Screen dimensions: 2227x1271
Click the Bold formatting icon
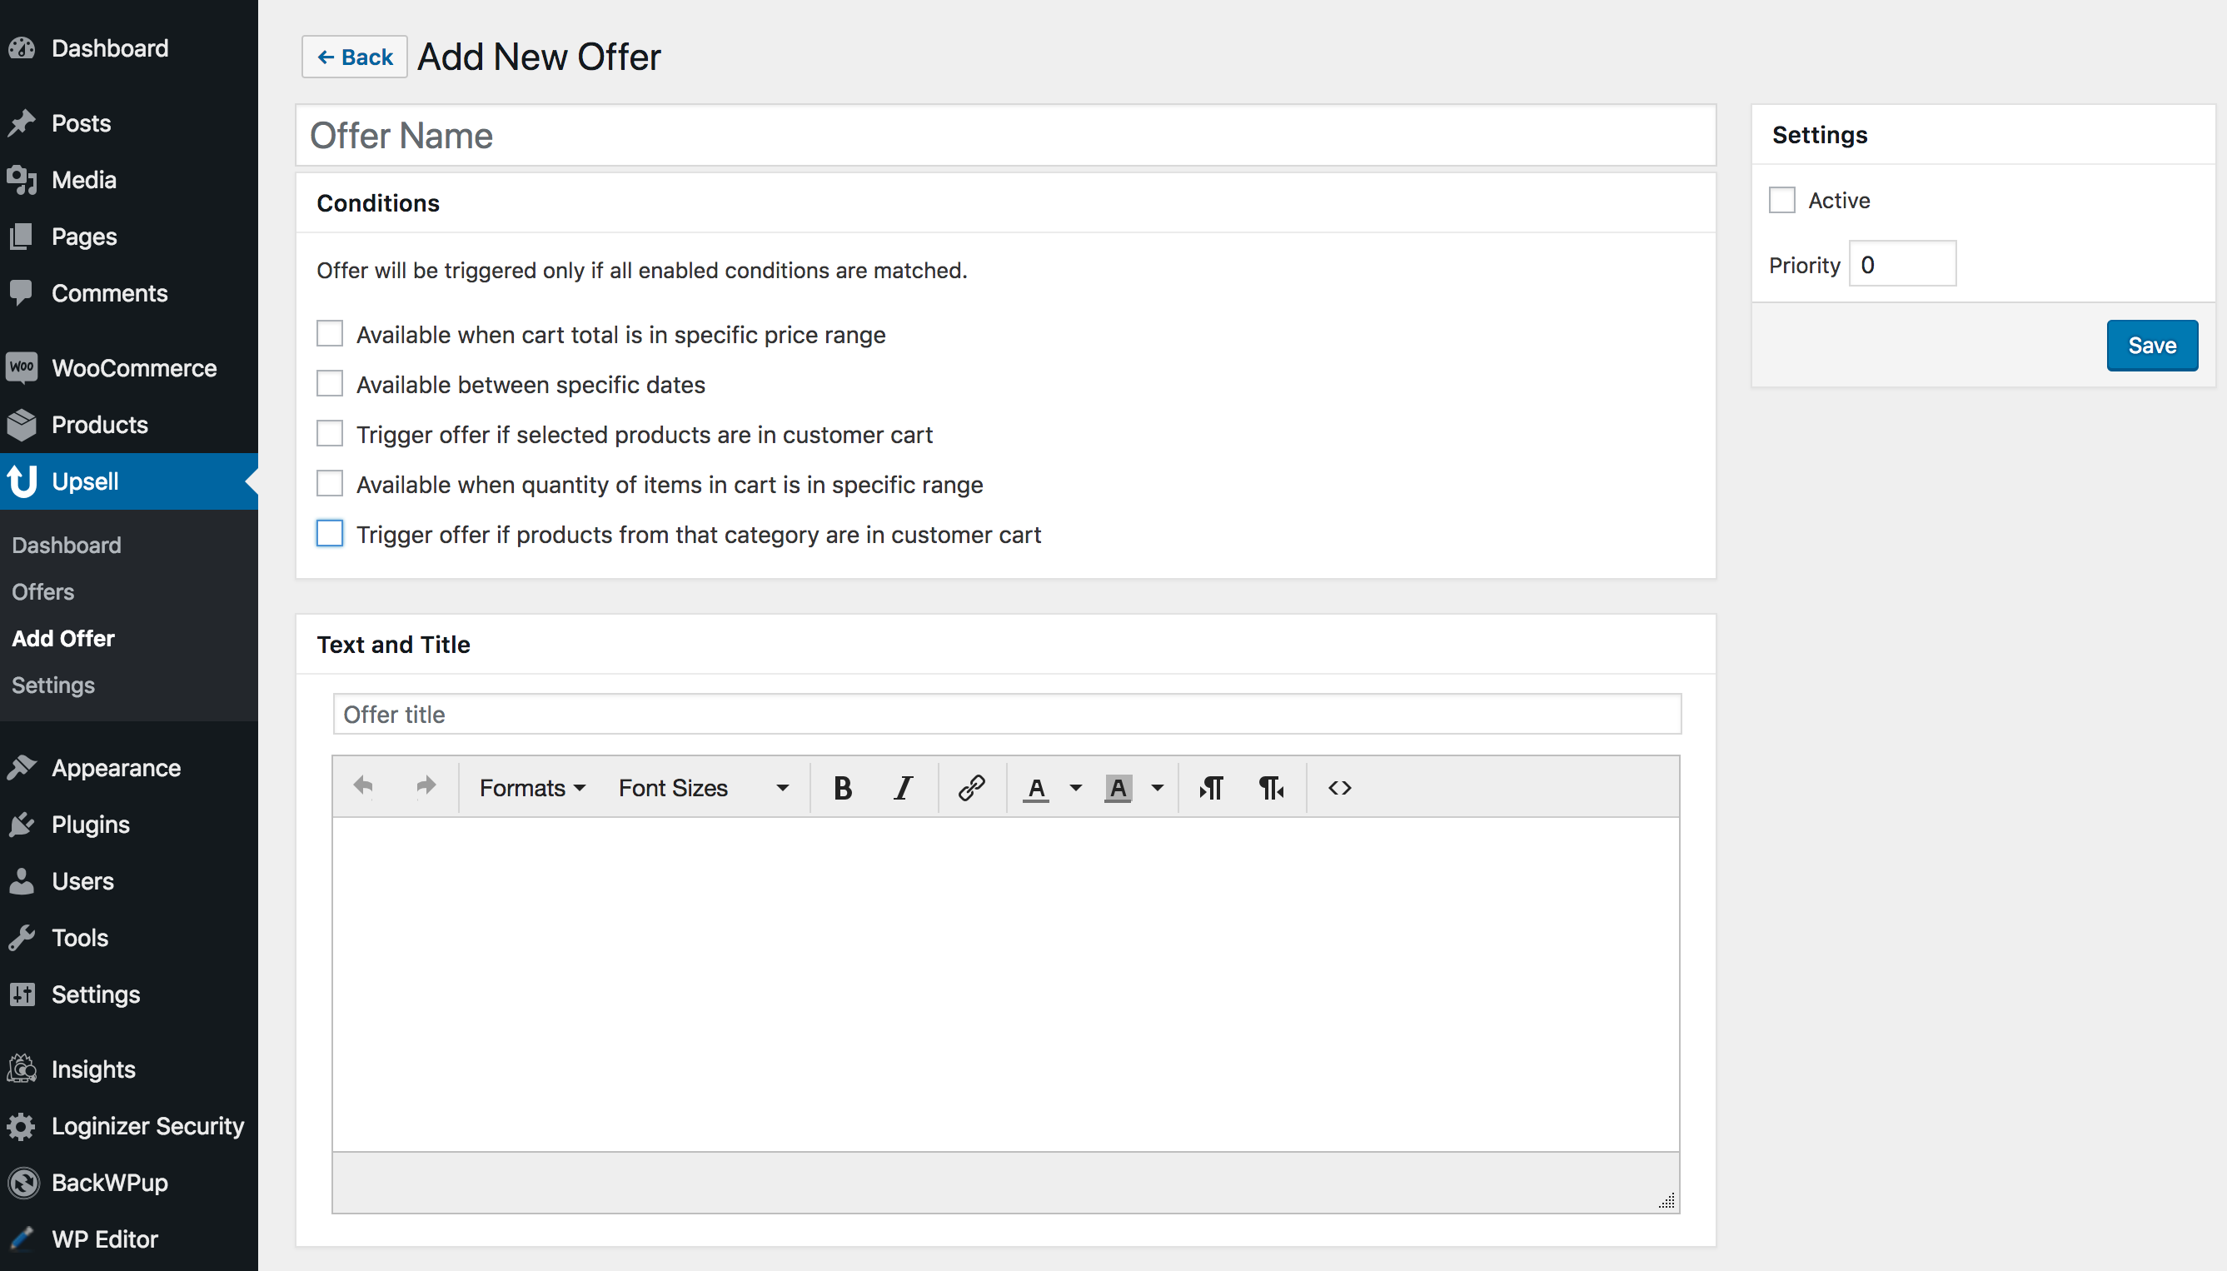coord(841,788)
